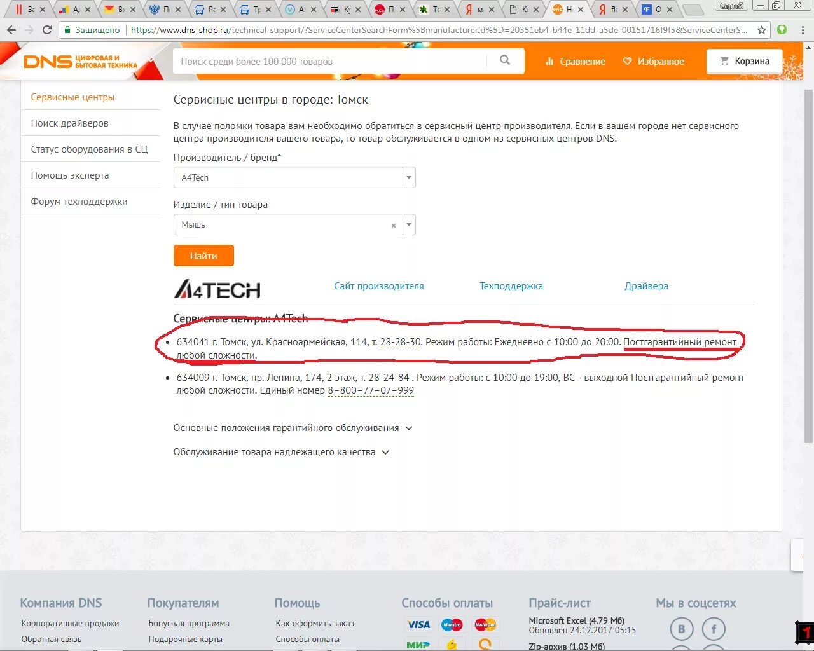Clear the Мышь product type selection

click(394, 226)
